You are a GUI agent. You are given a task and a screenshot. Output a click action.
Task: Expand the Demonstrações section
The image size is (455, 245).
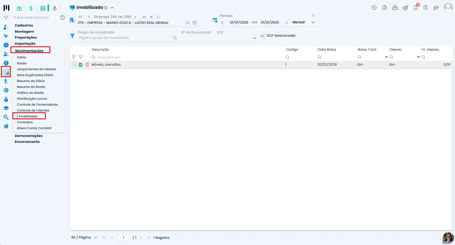click(29, 136)
